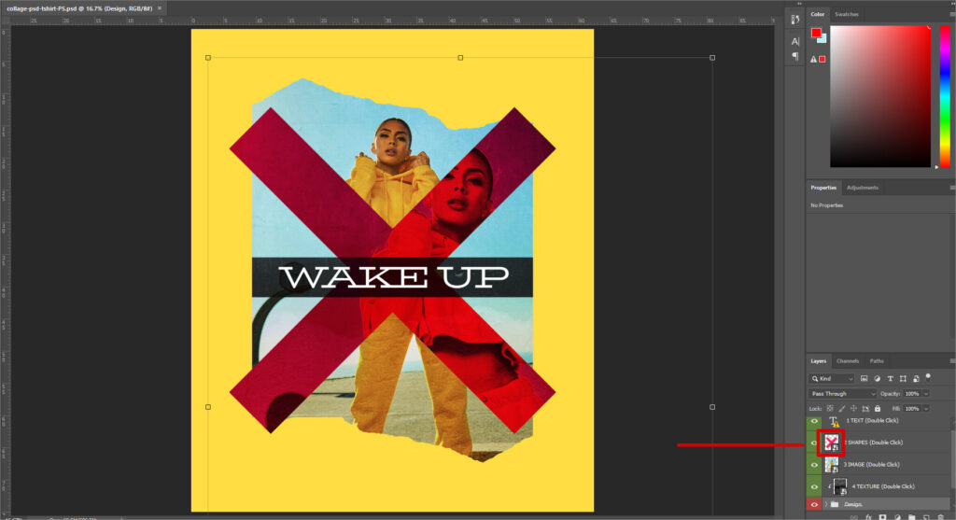Hide the 1 TEXT layer

(814, 421)
